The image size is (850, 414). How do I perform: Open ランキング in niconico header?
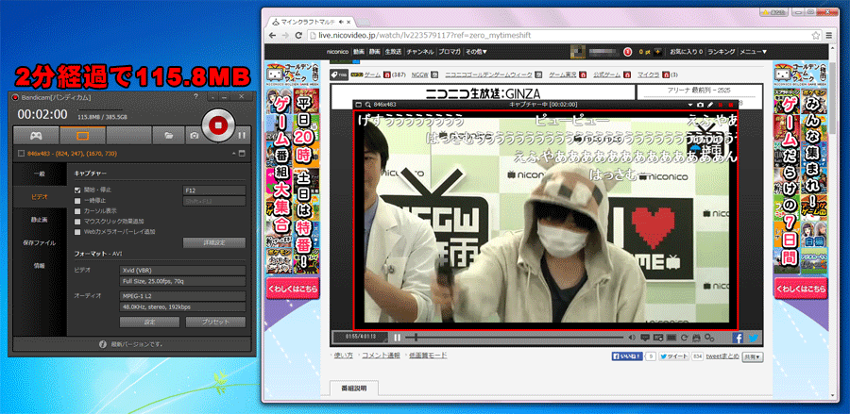click(721, 52)
